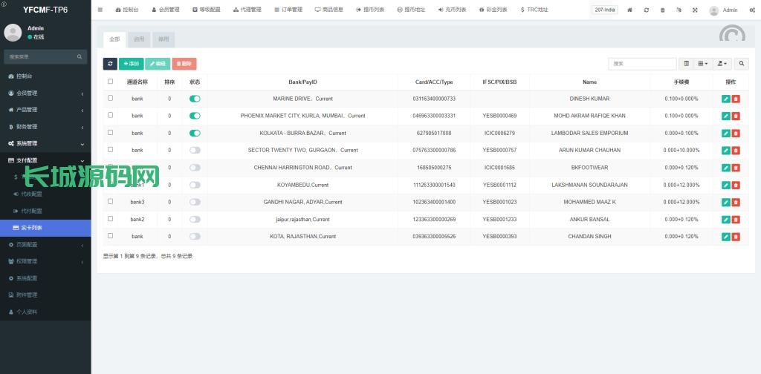The image size is (761, 374).
Task: Toggle fullscreen mode icon in header
Action: coord(695,10)
